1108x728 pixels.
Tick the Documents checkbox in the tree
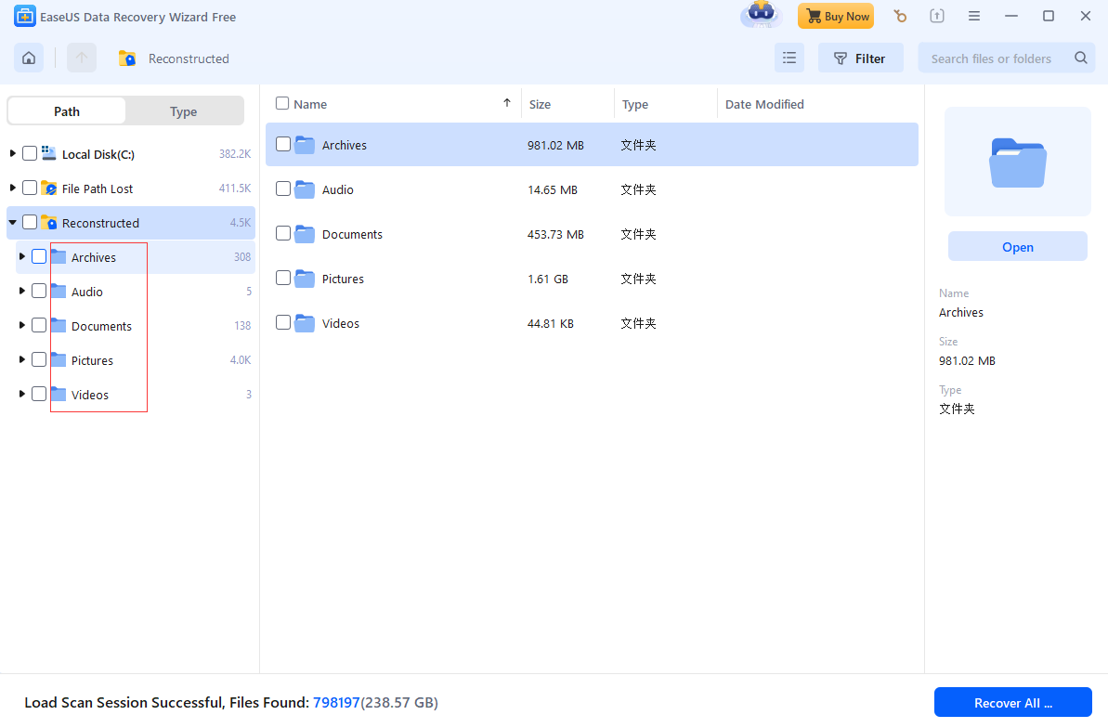coord(39,325)
